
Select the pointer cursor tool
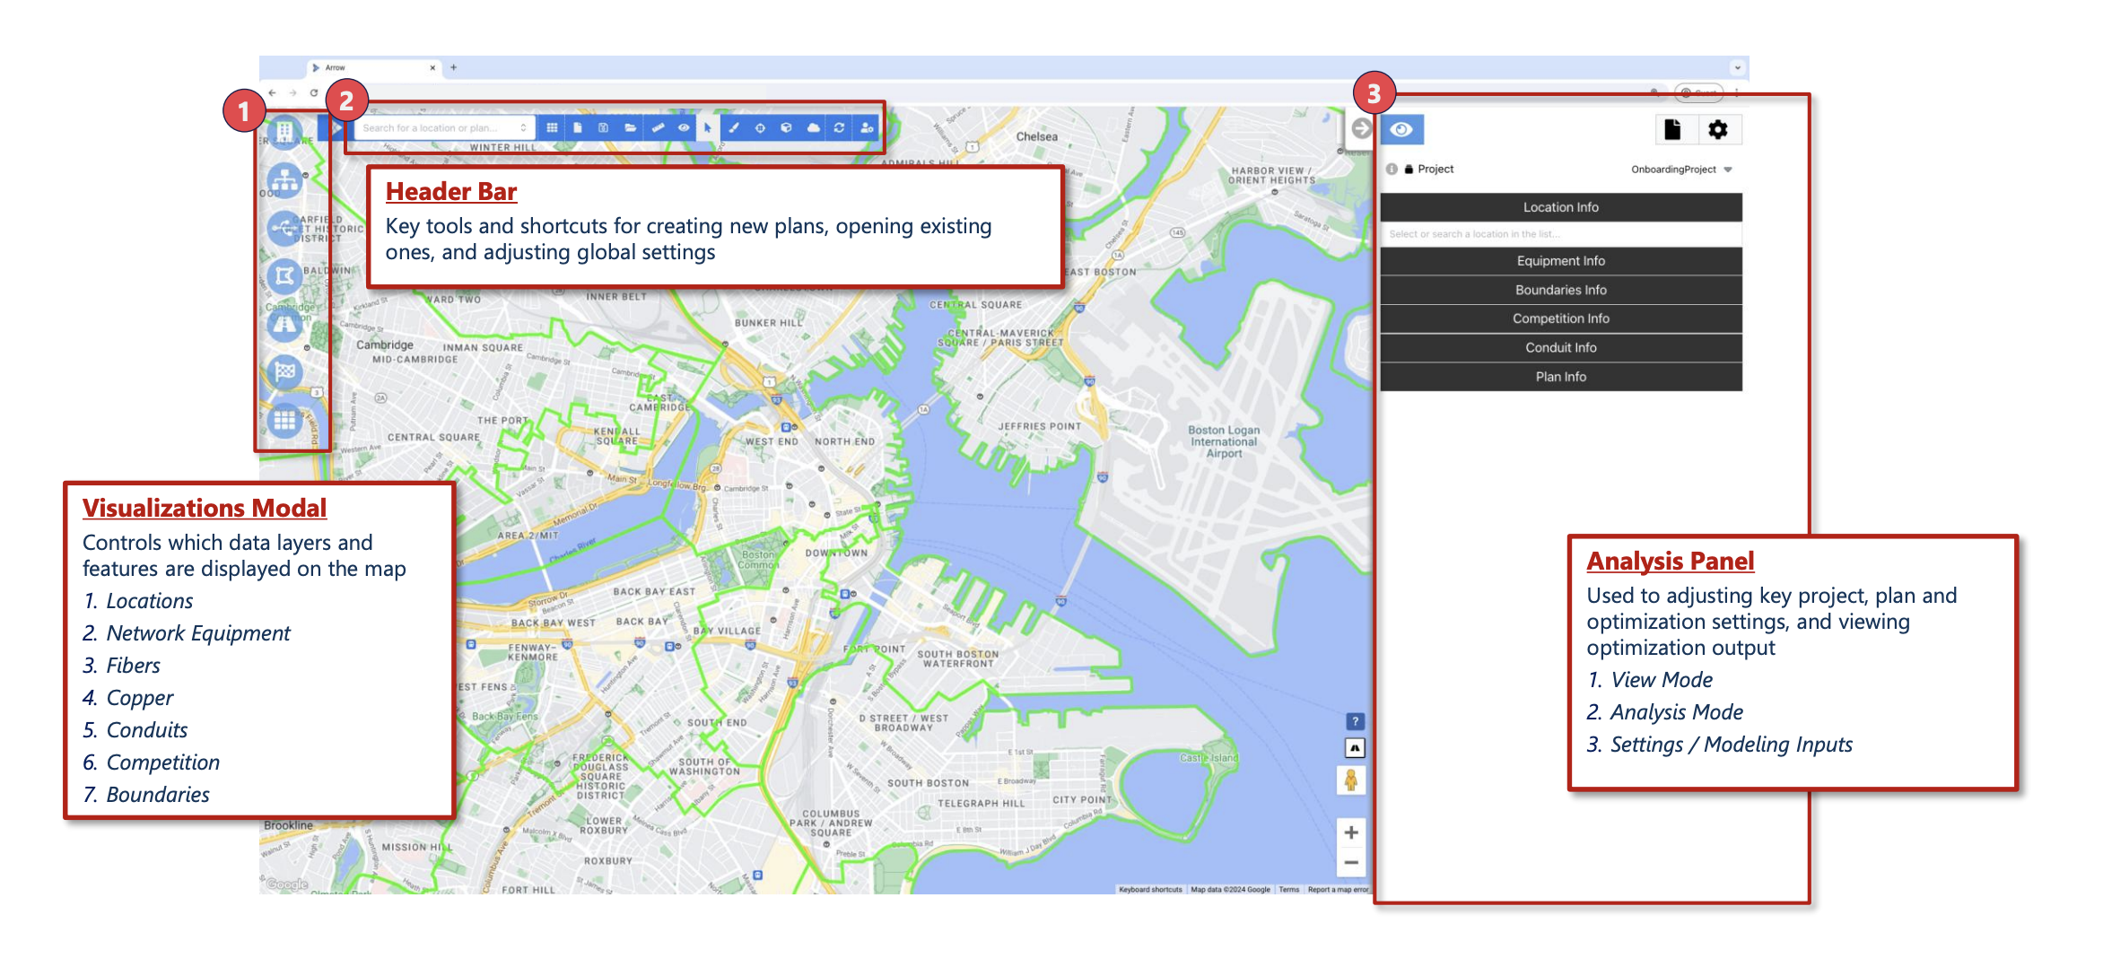tap(708, 128)
